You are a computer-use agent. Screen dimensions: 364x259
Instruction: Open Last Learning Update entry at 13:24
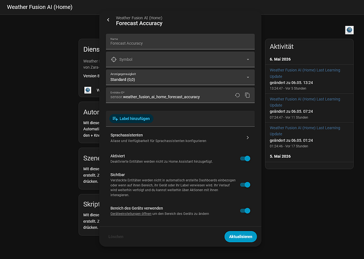305,73
